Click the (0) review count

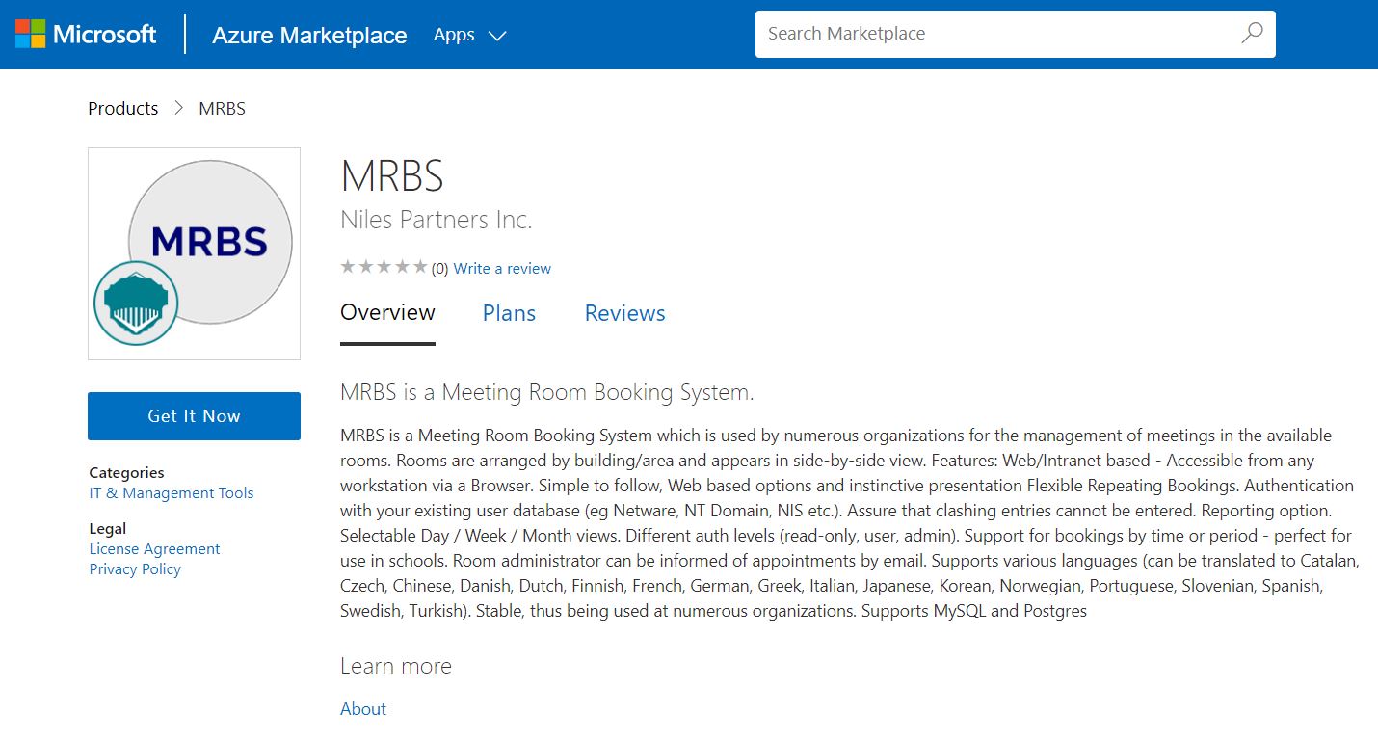tap(439, 269)
